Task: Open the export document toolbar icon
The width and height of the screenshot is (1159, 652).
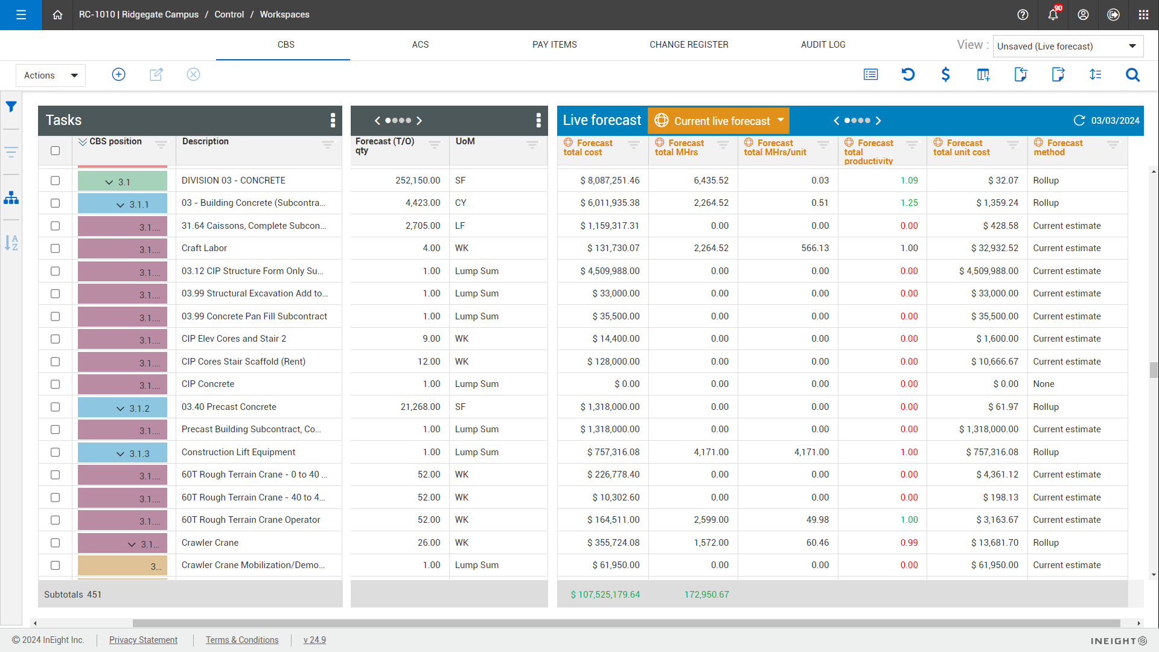Action: tap(1058, 74)
